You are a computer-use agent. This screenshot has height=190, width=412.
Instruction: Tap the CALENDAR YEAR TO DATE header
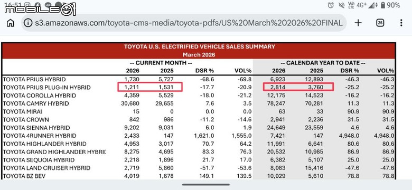pos(323,63)
